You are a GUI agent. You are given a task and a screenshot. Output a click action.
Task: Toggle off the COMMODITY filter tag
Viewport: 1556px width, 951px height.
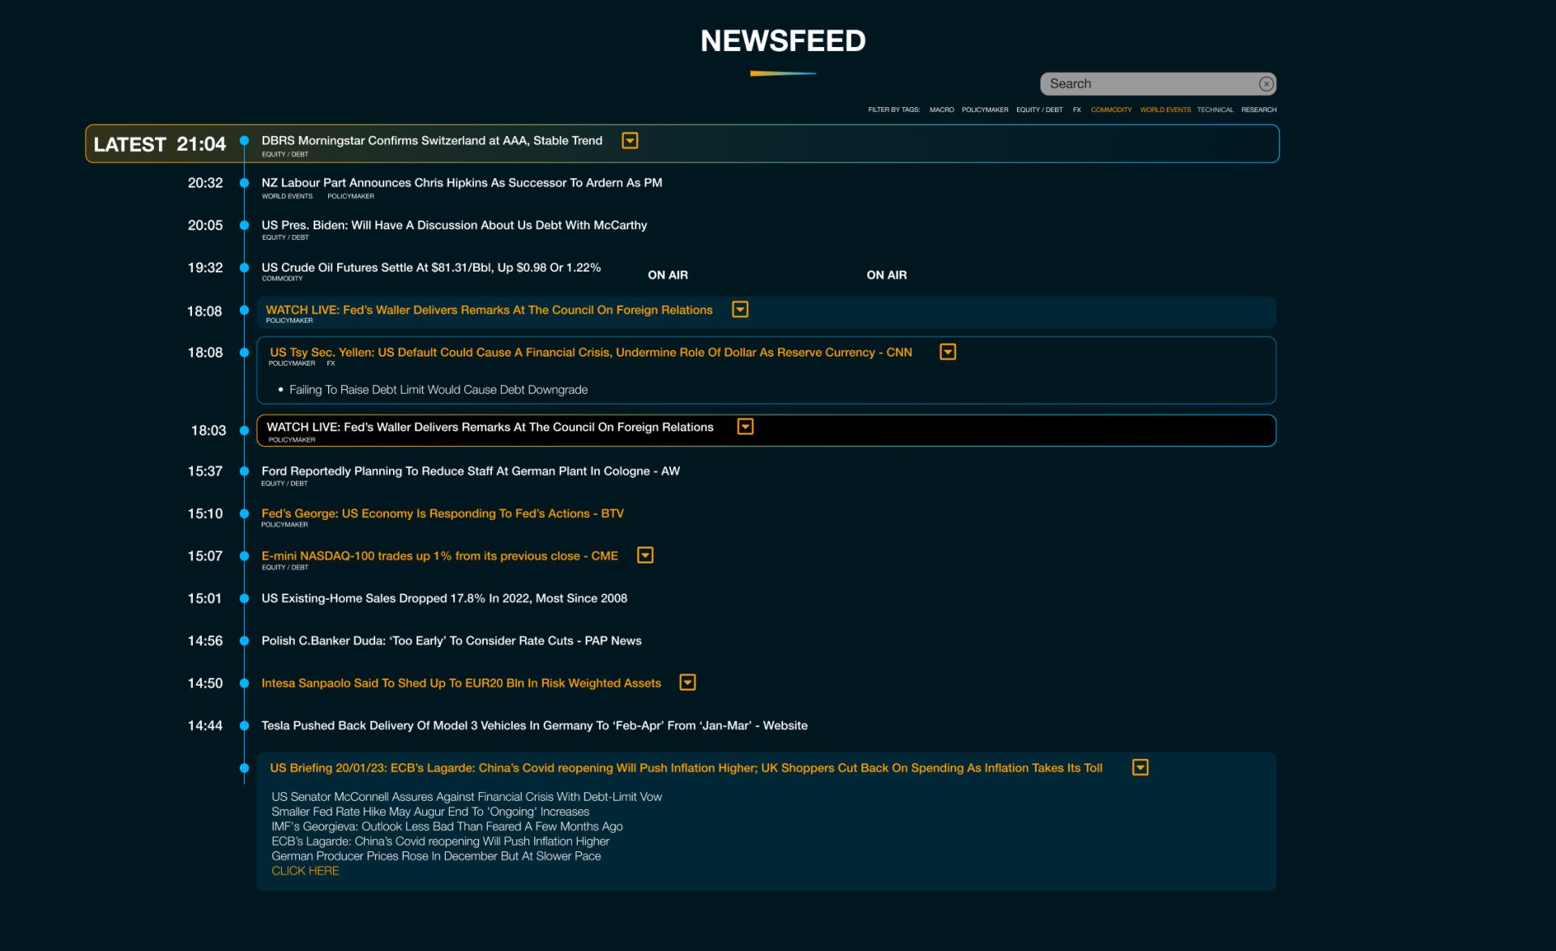point(1111,109)
